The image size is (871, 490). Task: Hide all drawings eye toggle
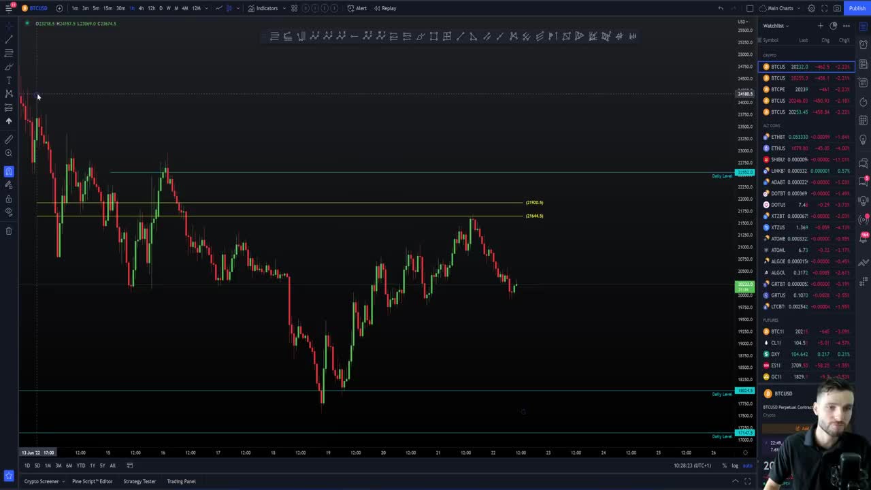pos(9,212)
